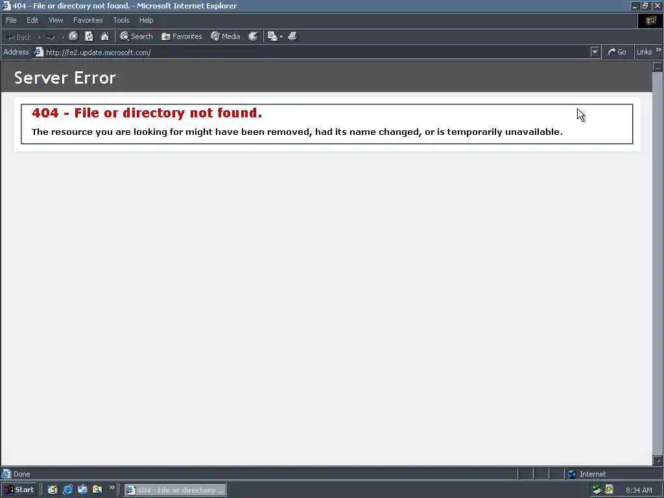Click the IE icon in the title bar

pos(6,6)
